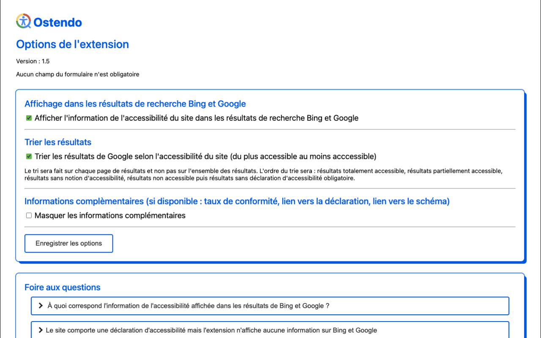The image size is (541, 338).
Task: Click the 'Options de l'extension' heading
Action: (72, 44)
